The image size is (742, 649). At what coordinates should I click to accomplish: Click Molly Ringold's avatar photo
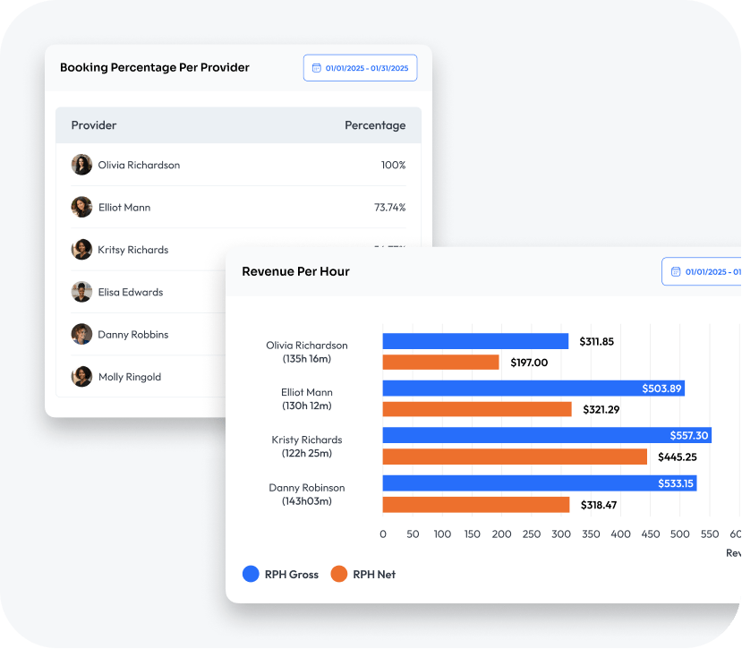pos(82,377)
